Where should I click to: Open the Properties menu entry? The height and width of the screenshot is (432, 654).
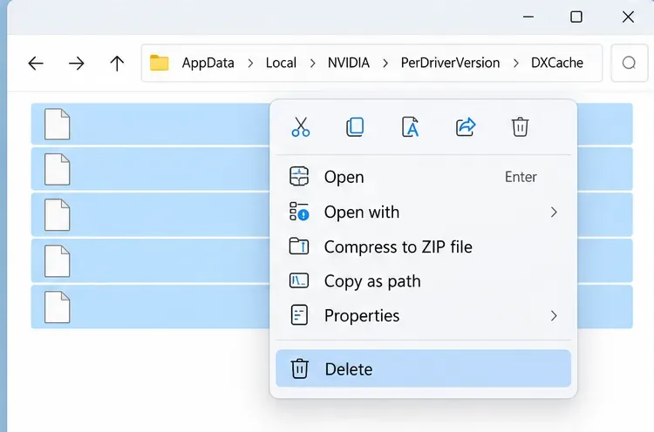[423, 316]
